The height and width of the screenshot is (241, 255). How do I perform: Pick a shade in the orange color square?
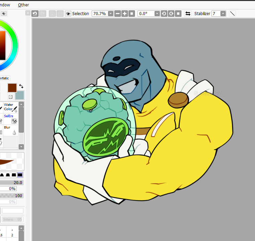[x=3, y=46]
